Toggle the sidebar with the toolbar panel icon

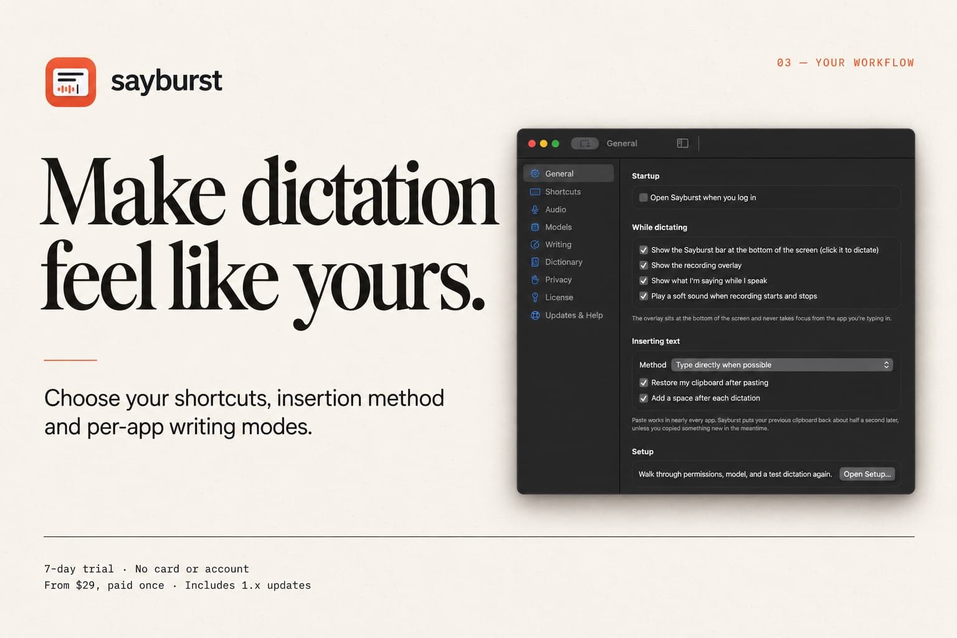pos(682,143)
